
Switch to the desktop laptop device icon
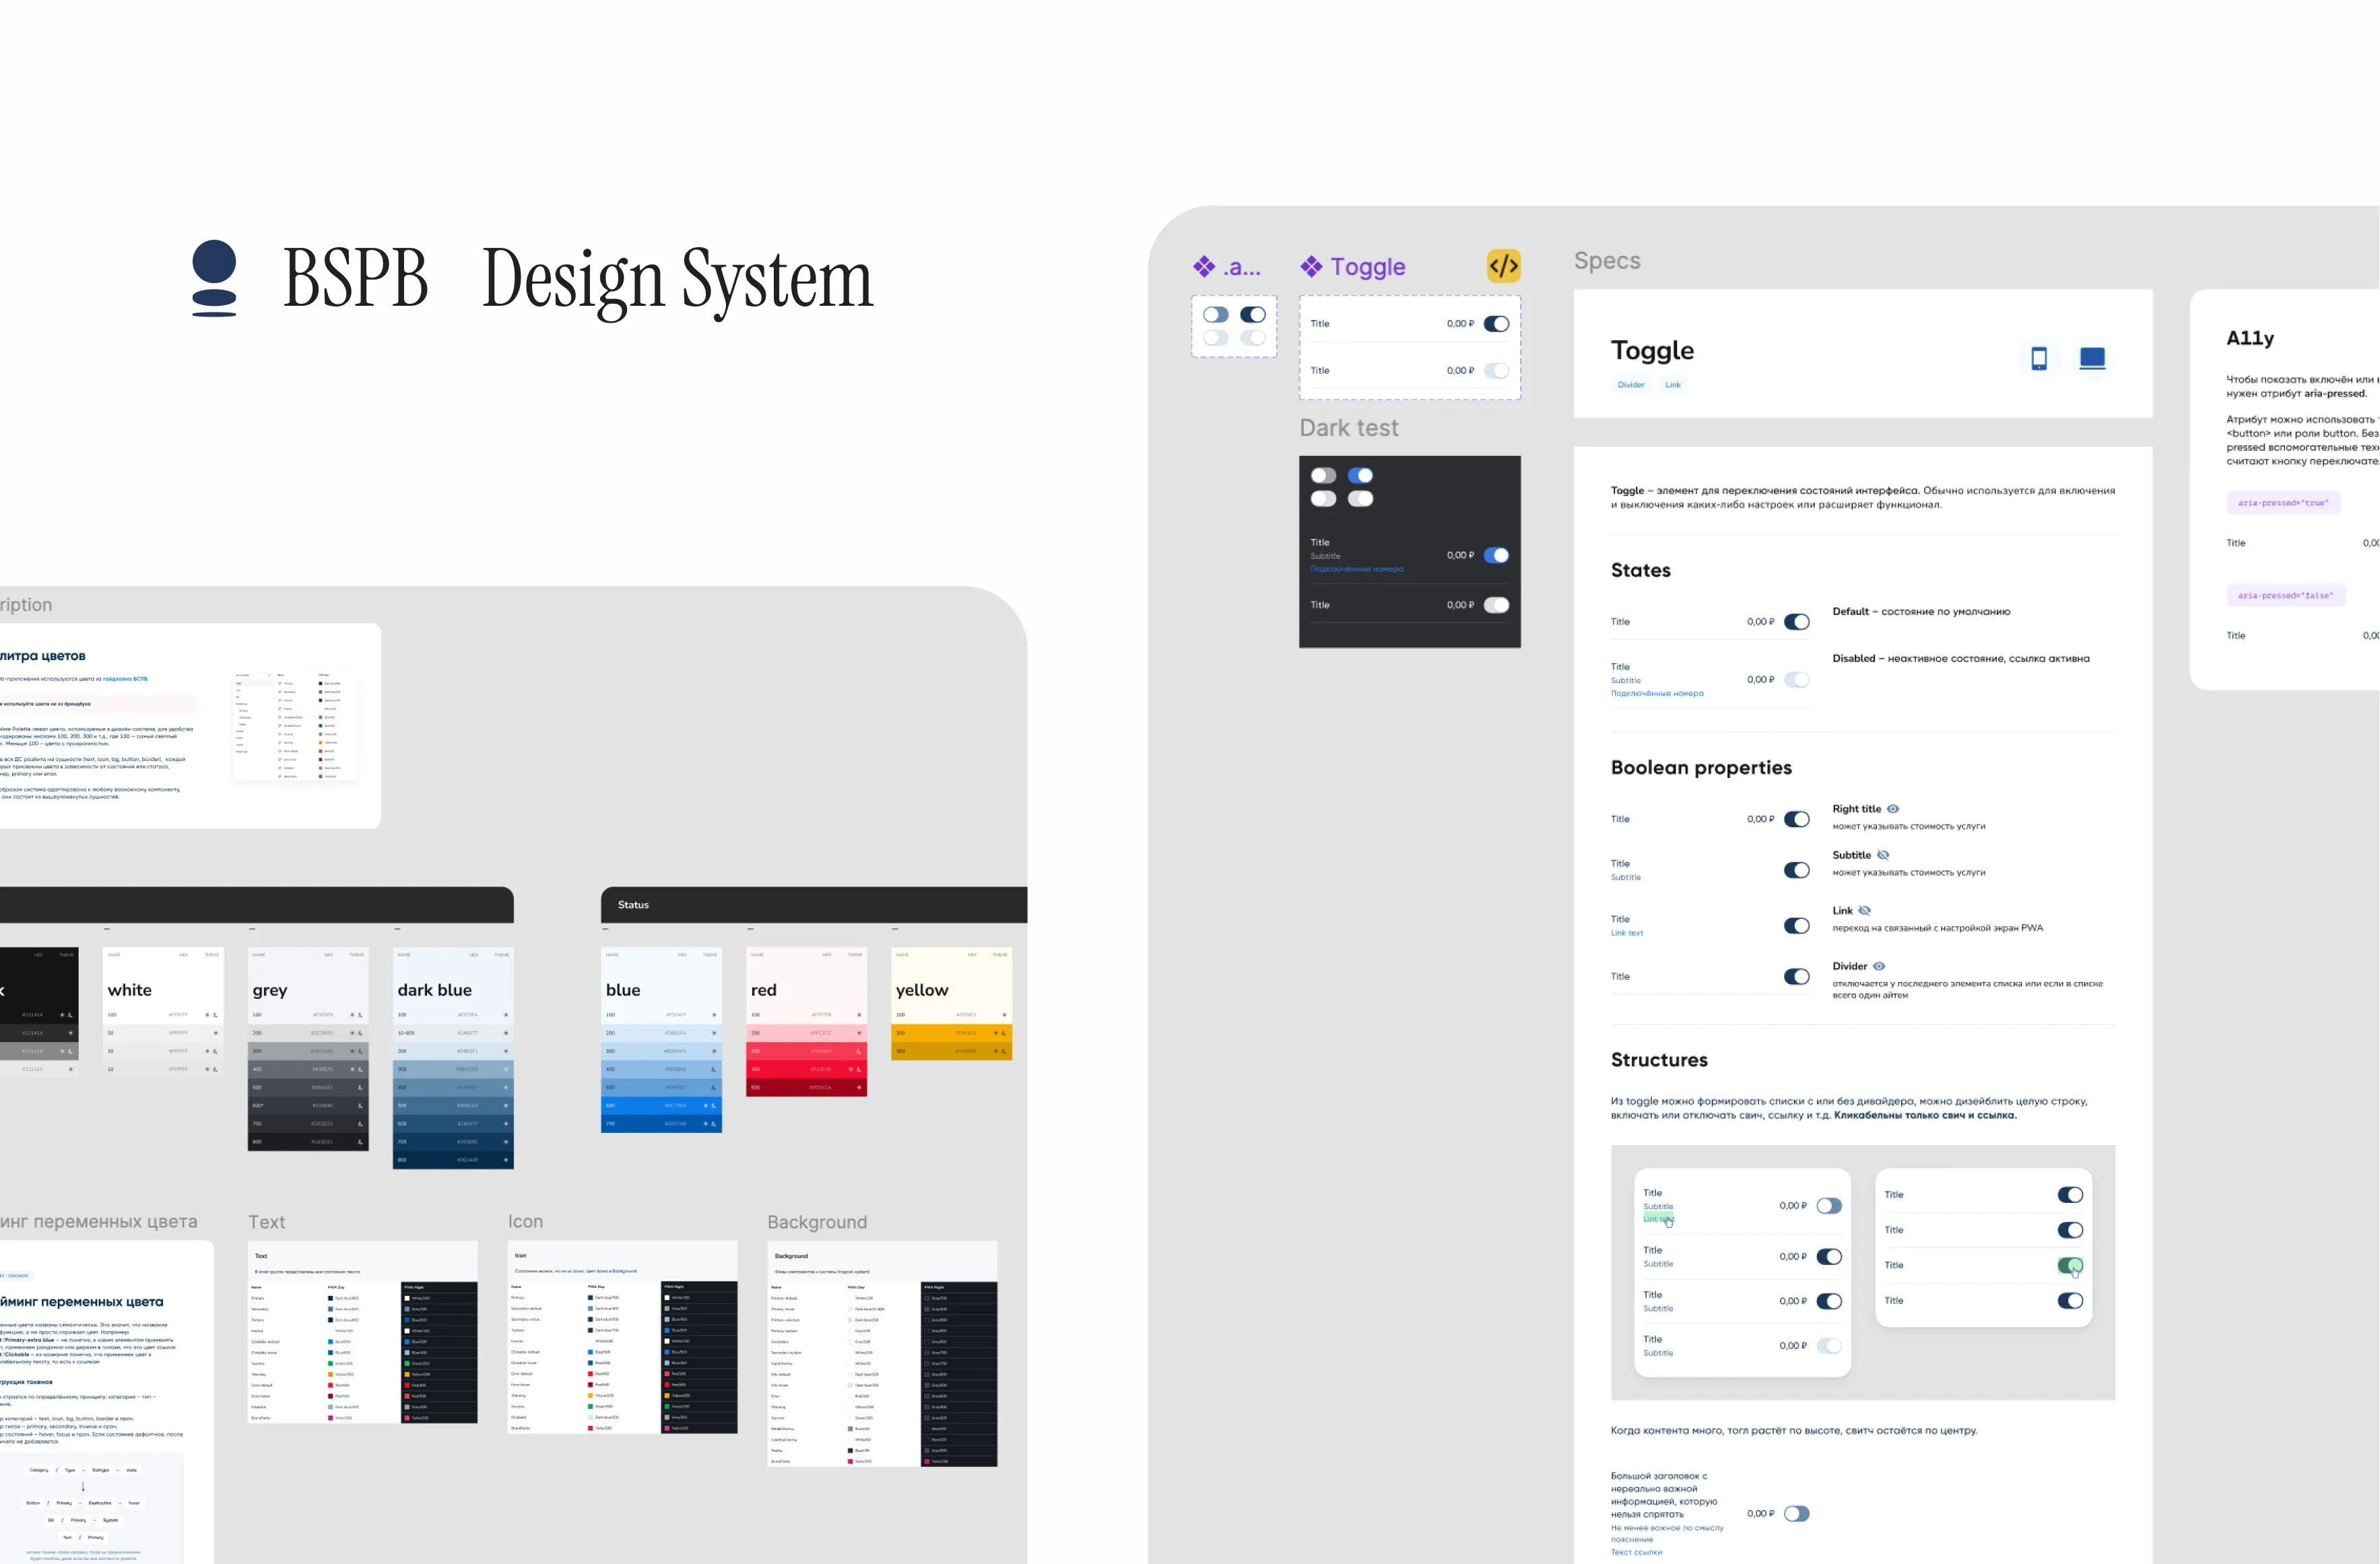click(x=2092, y=358)
